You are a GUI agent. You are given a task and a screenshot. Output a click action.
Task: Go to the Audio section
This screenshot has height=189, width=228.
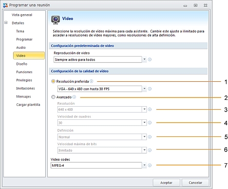(x=21, y=47)
